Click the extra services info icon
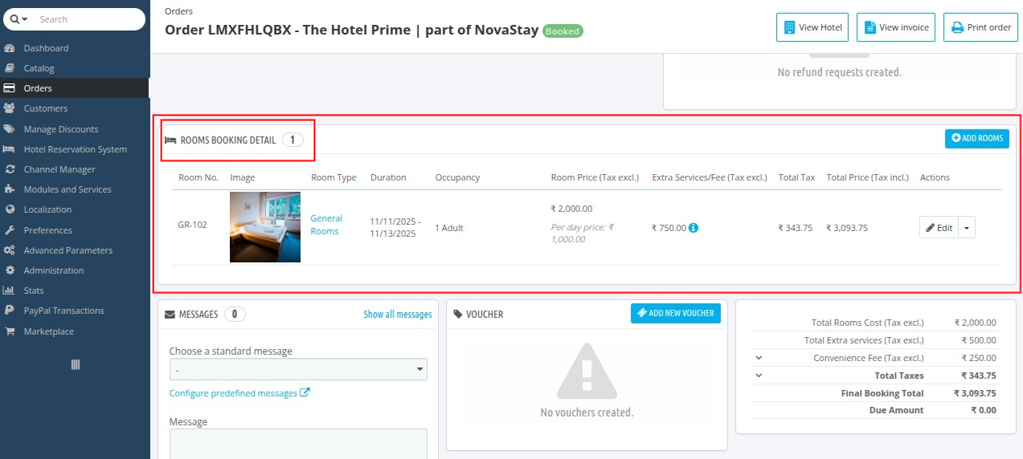Viewport: 1023px width, 459px height. 694,228
